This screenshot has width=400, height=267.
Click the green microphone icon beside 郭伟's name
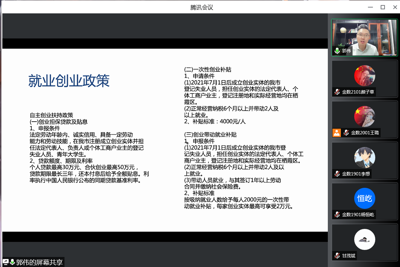[x=337, y=51]
